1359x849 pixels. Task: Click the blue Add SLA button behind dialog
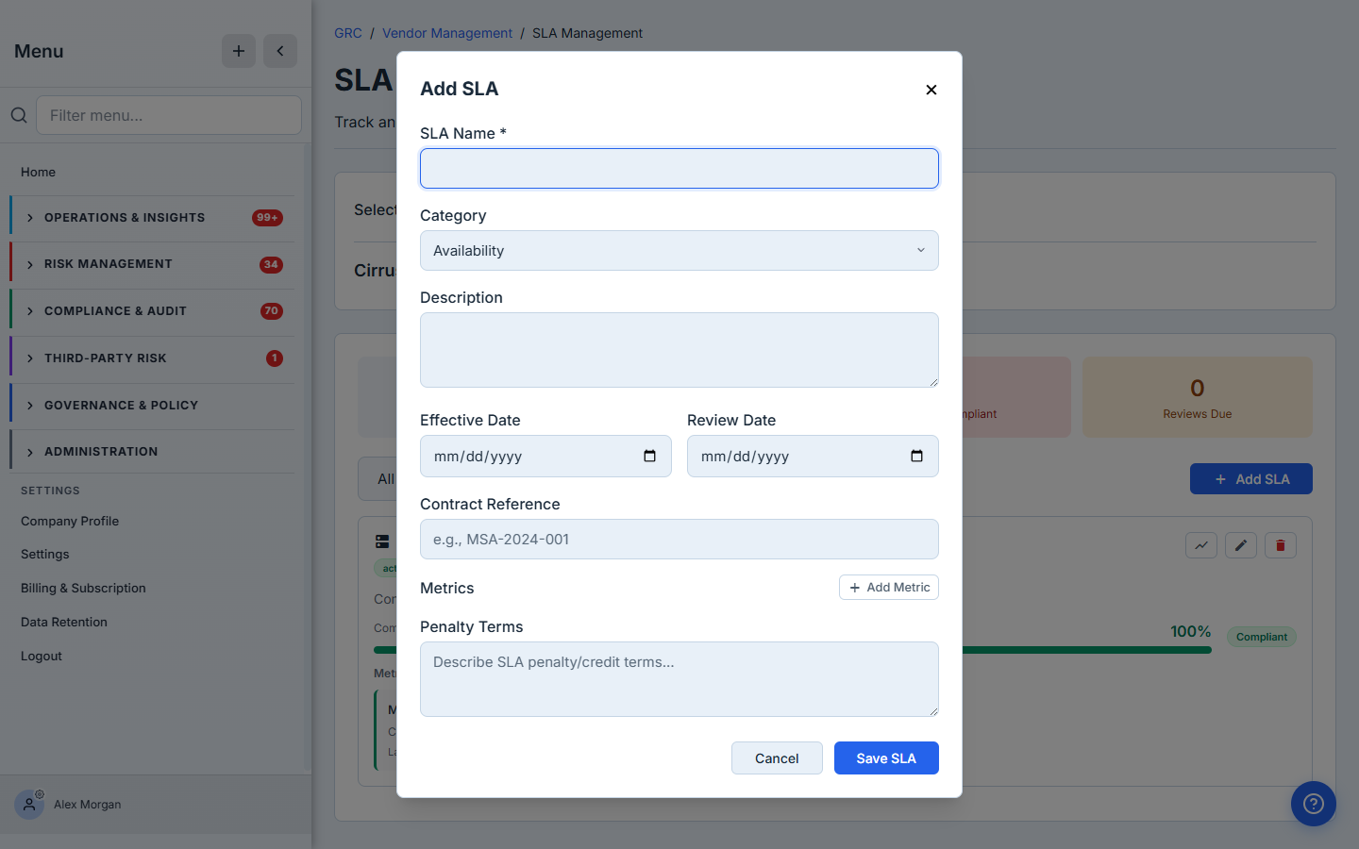point(1251,479)
